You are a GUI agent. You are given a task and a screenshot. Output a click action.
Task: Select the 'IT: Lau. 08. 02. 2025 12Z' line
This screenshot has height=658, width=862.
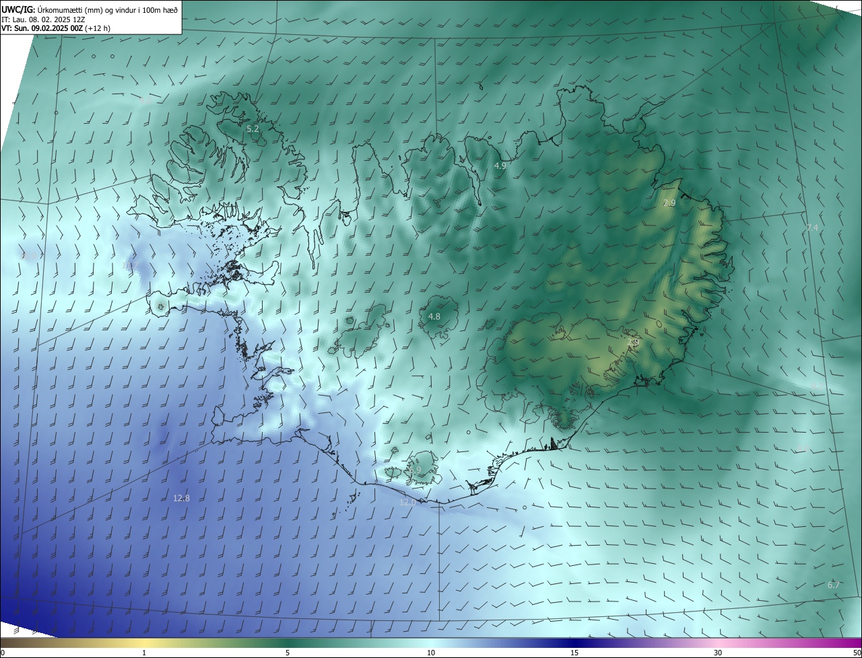pos(43,19)
